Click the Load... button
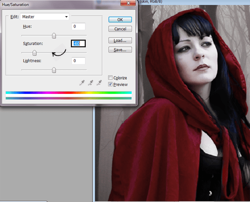250x202 pixels. 120,40
